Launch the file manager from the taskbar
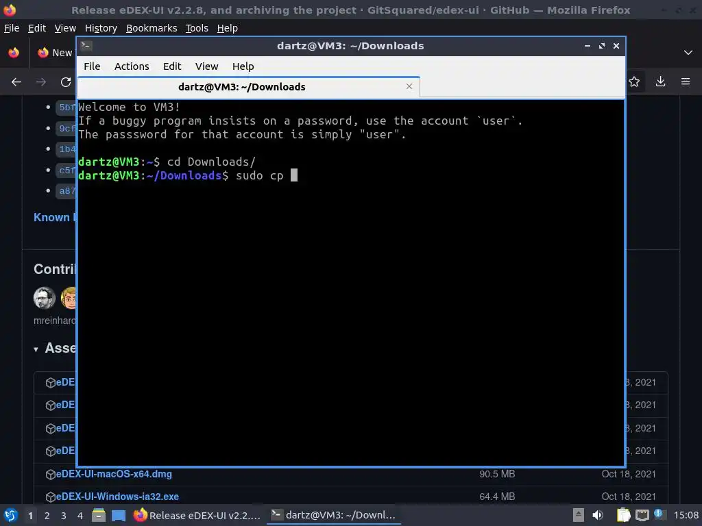Viewport: 702px width, 526px height. pos(99,515)
